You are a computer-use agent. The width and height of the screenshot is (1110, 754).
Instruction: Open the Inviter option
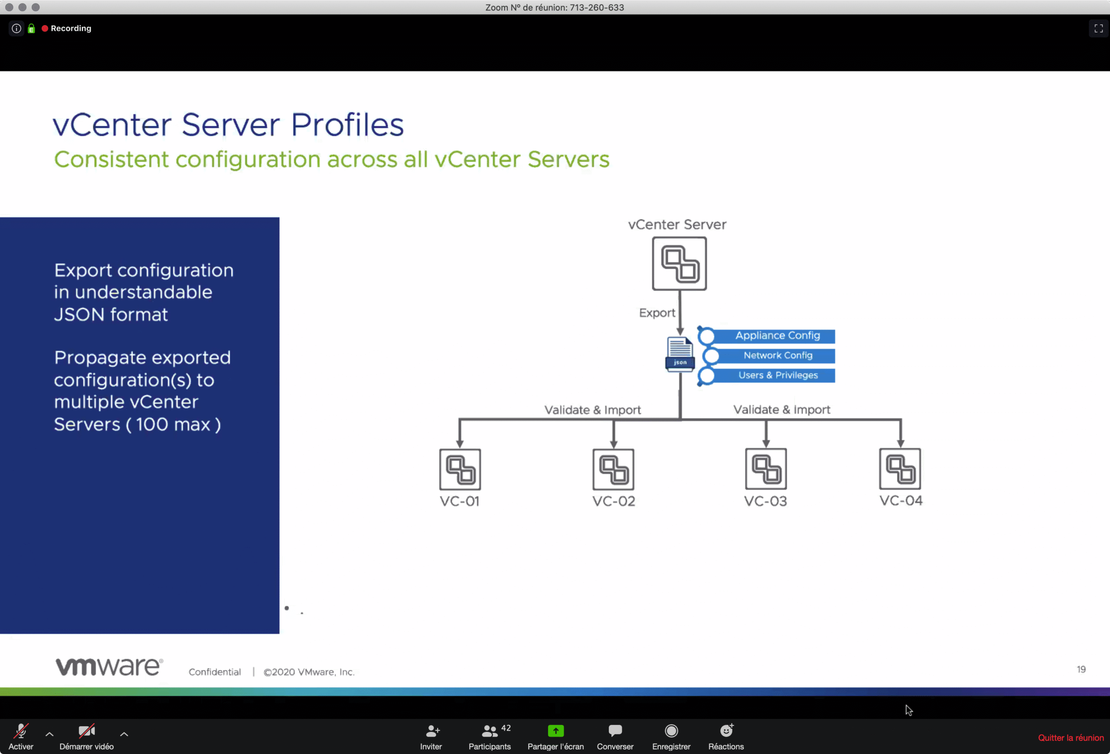[x=431, y=736]
